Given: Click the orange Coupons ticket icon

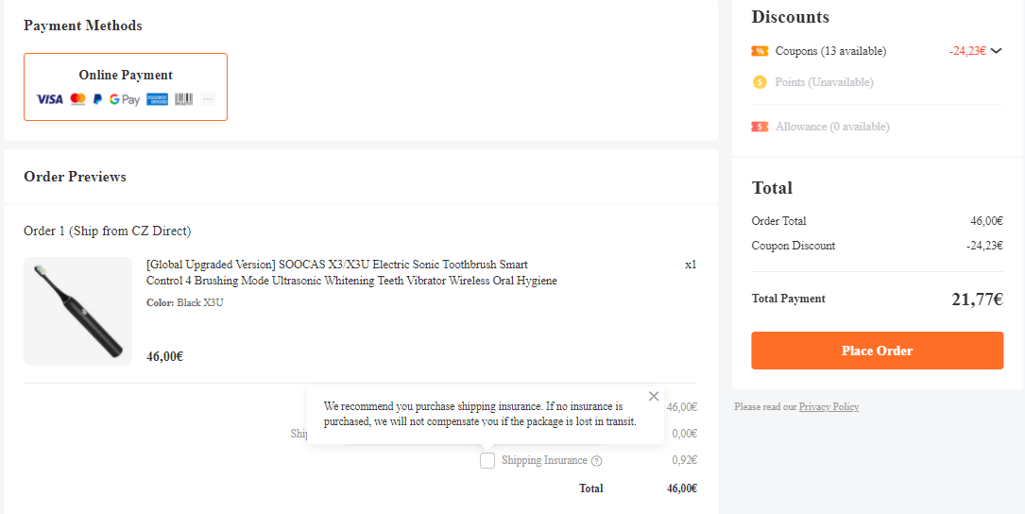Looking at the screenshot, I should pyautogui.click(x=760, y=51).
